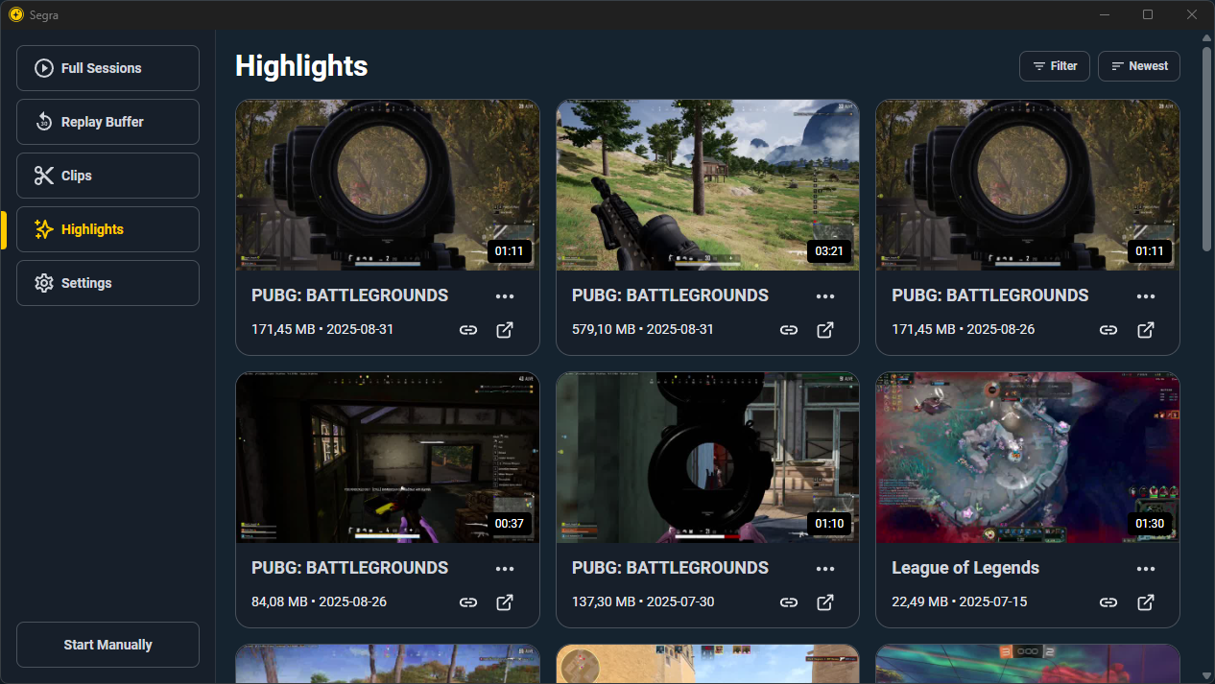
Task: Open the Newest sort dropdown
Action: tap(1139, 66)
